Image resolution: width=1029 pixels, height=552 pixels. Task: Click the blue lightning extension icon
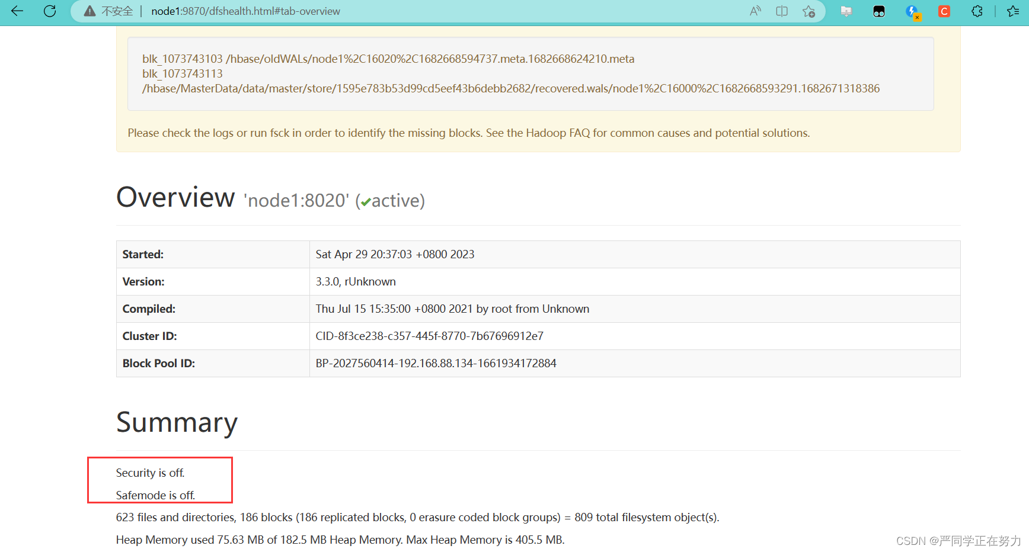[912, 11]
